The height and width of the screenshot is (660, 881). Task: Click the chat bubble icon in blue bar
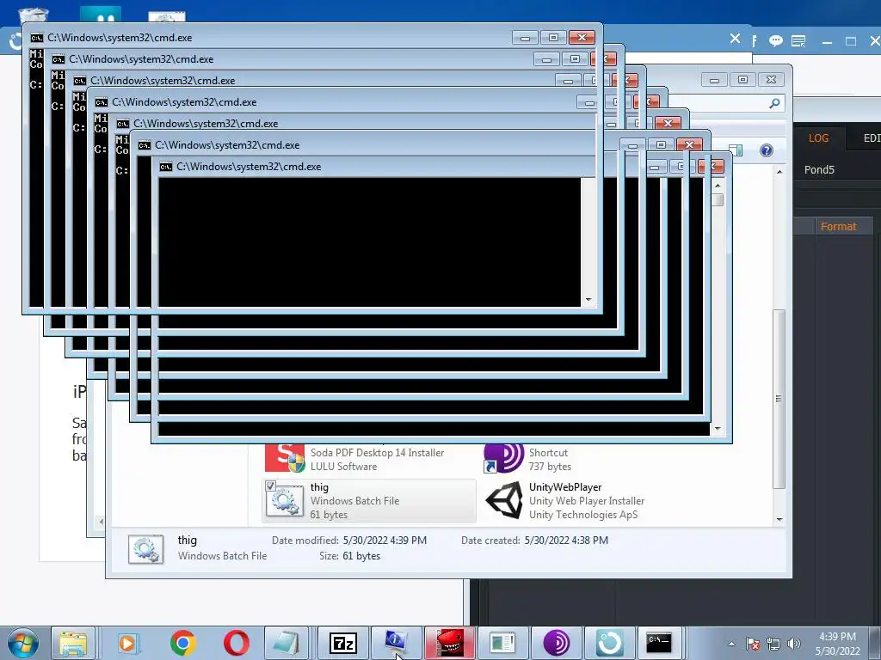point(776,41)
